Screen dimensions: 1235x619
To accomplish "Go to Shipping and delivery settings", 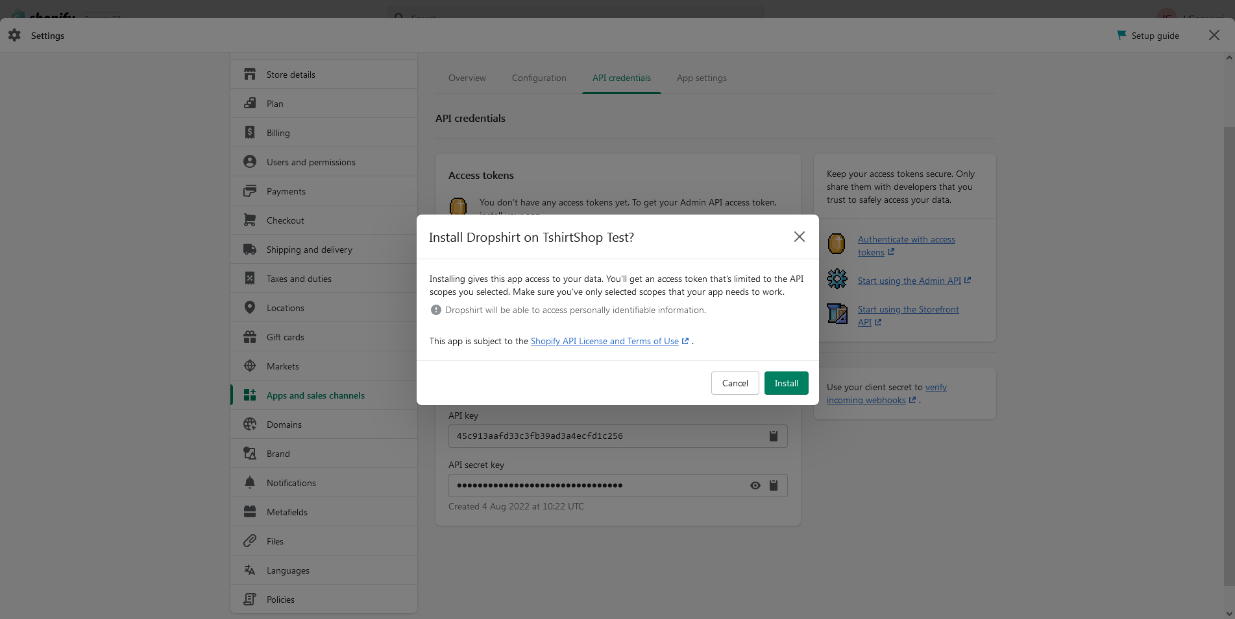I will (x=324, y=250).
